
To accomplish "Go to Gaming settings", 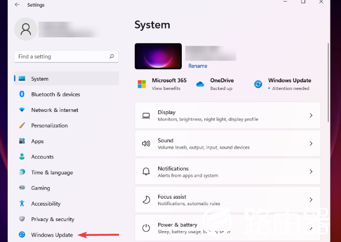I will coord(67,188).
